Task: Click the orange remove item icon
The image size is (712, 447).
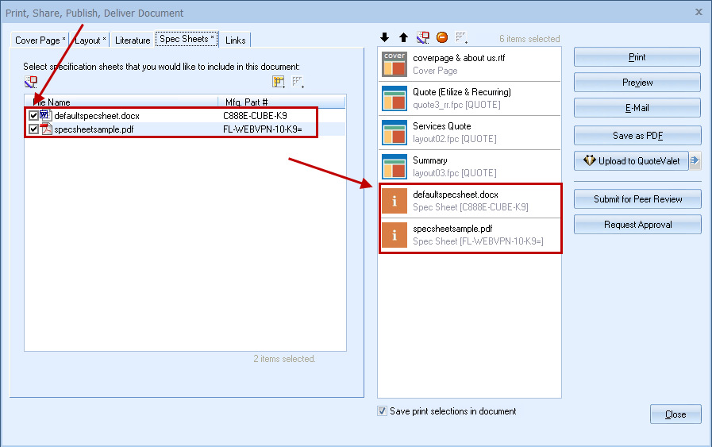Action: click(x=442, y=37)
